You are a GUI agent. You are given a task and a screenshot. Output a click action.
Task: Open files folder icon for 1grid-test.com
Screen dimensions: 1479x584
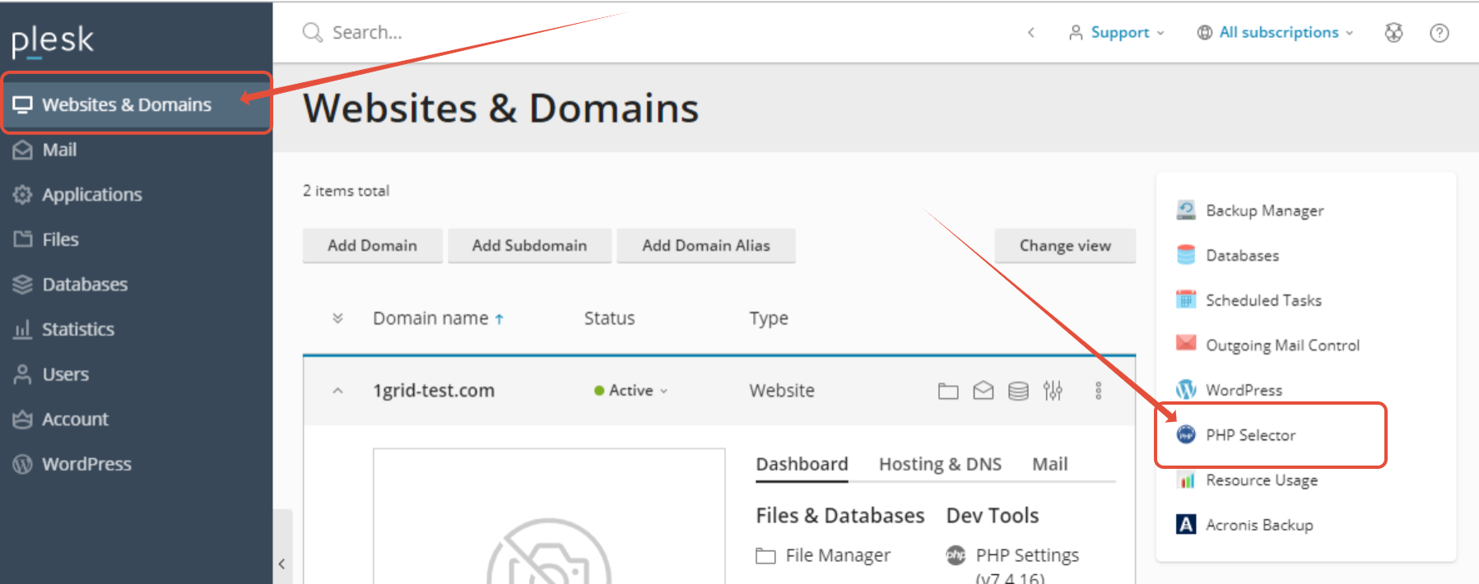(948, 391)
